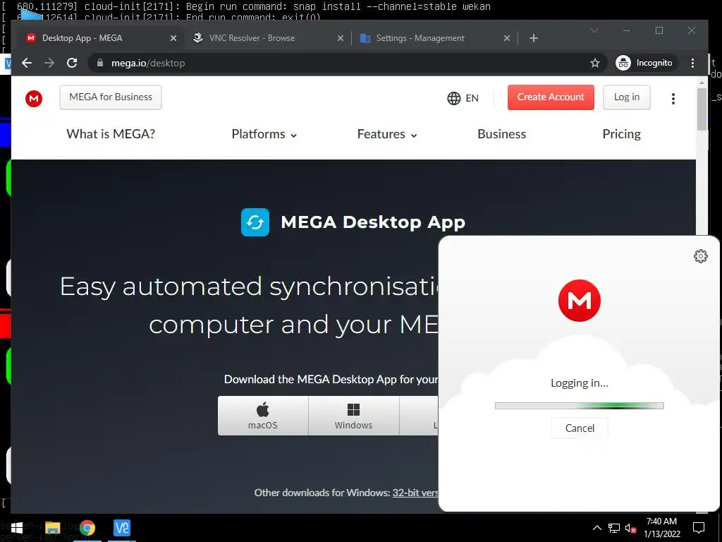The image size is (722, 542).
Task: Click Create Account button
Action: click(551, 97)
